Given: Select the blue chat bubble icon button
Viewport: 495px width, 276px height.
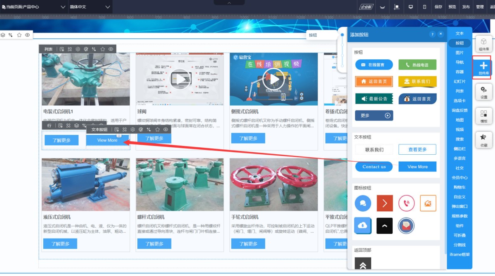Looking at the screenshot, I should 363,203.
